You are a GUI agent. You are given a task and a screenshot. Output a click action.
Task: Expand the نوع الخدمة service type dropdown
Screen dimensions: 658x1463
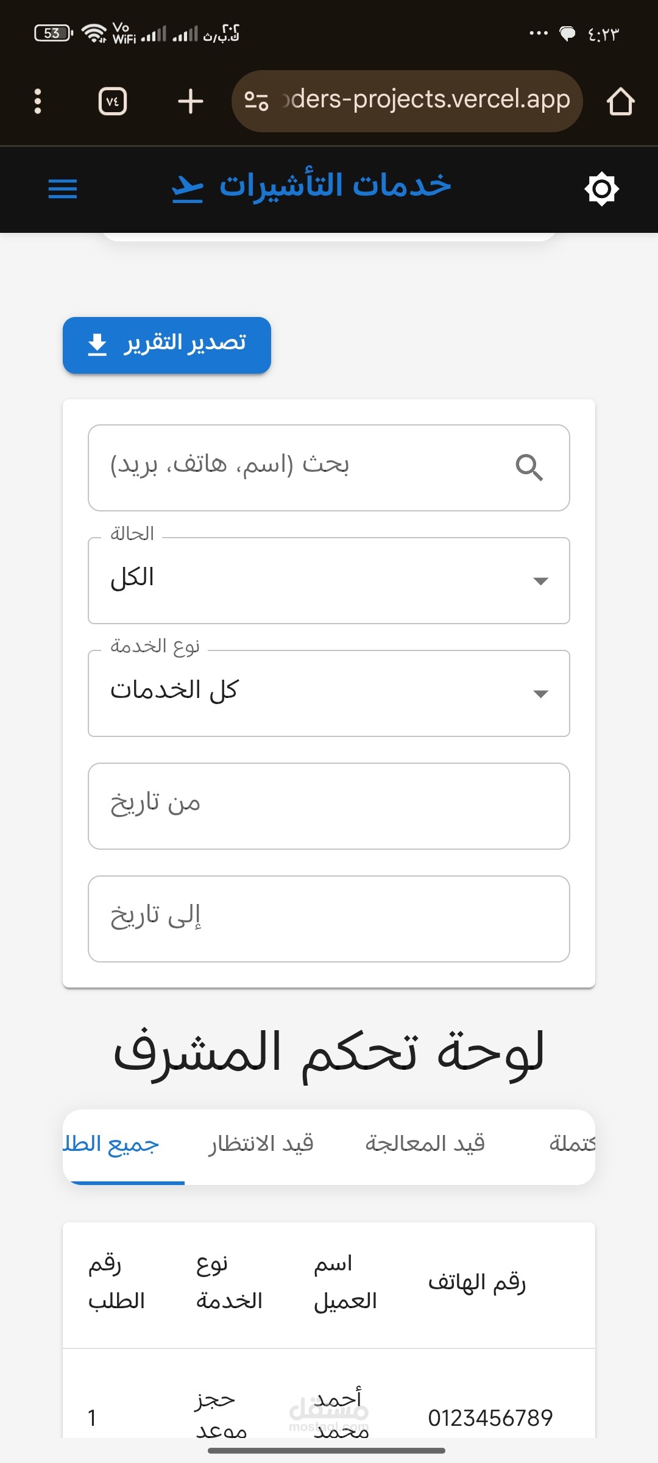329,693
